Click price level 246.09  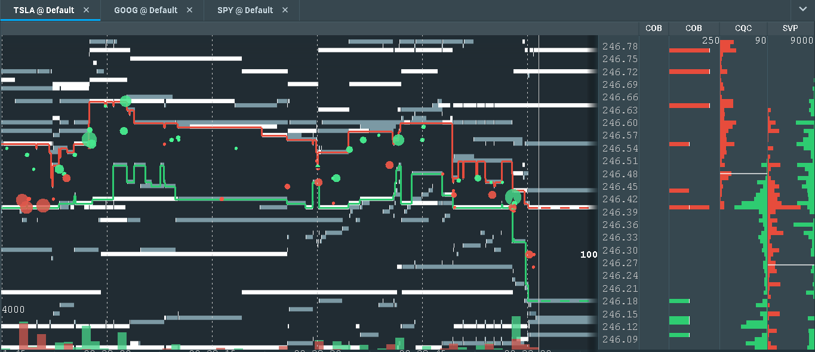coord(620,339)
